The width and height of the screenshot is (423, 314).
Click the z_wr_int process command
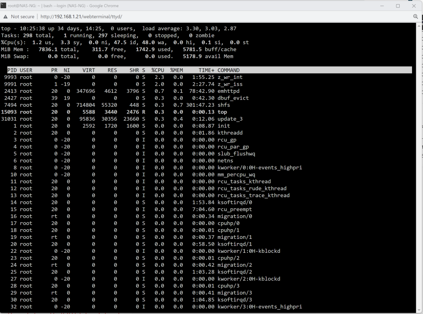point(230,77)
